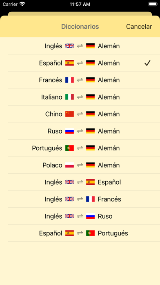This screenshot has height=285, width=160.
Task: Click the Diccionarios title
Action: point(80,27)
